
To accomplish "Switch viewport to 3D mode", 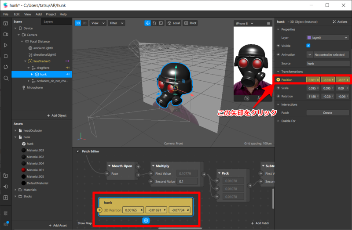I will point(78,23).
